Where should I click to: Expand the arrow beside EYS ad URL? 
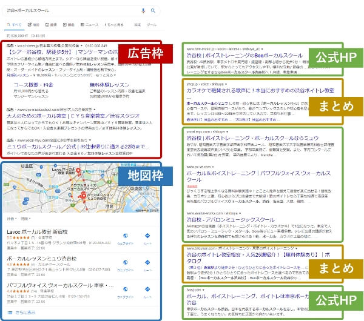[x=95, y=110]
